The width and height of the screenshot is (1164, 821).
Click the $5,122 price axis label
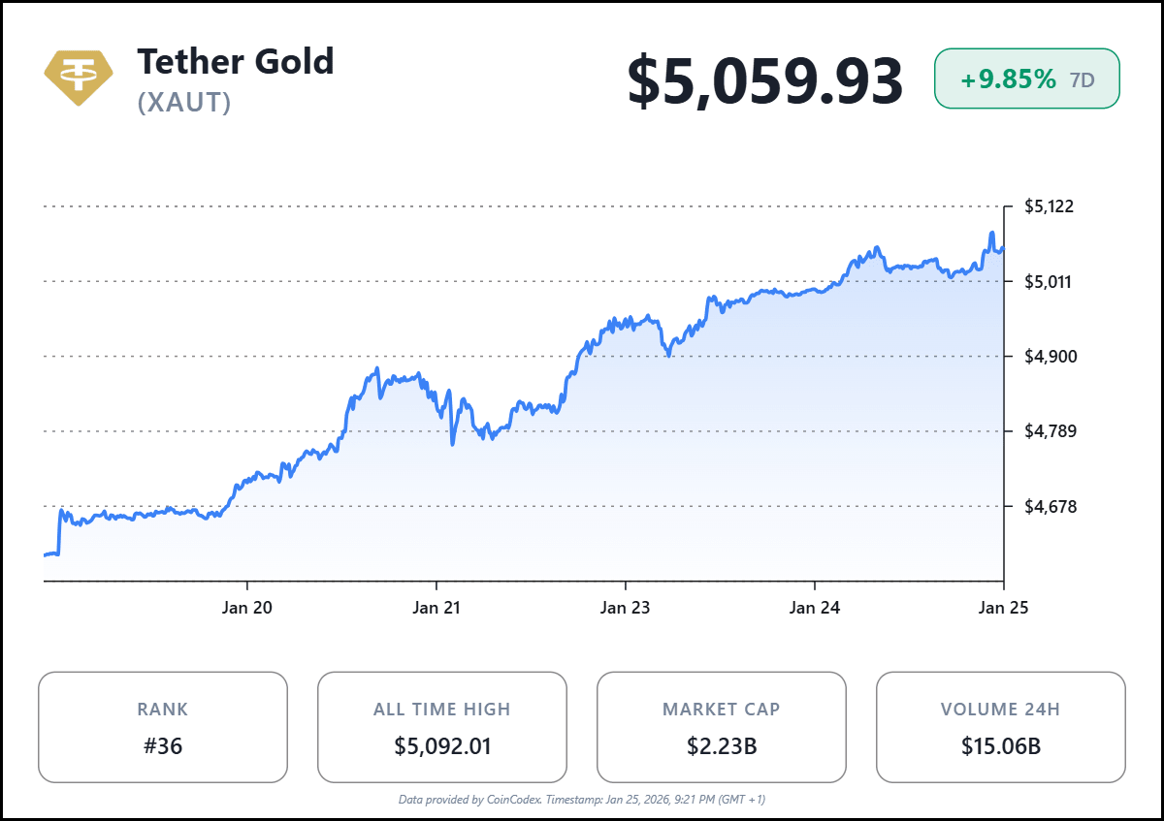(x=1050, y=206)
